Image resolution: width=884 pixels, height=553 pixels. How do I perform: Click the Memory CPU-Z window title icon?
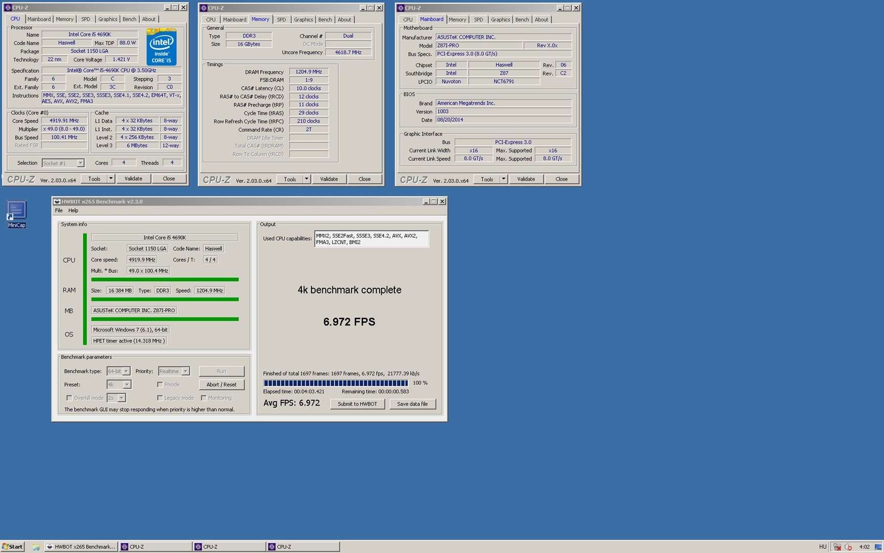click(204, 8)
